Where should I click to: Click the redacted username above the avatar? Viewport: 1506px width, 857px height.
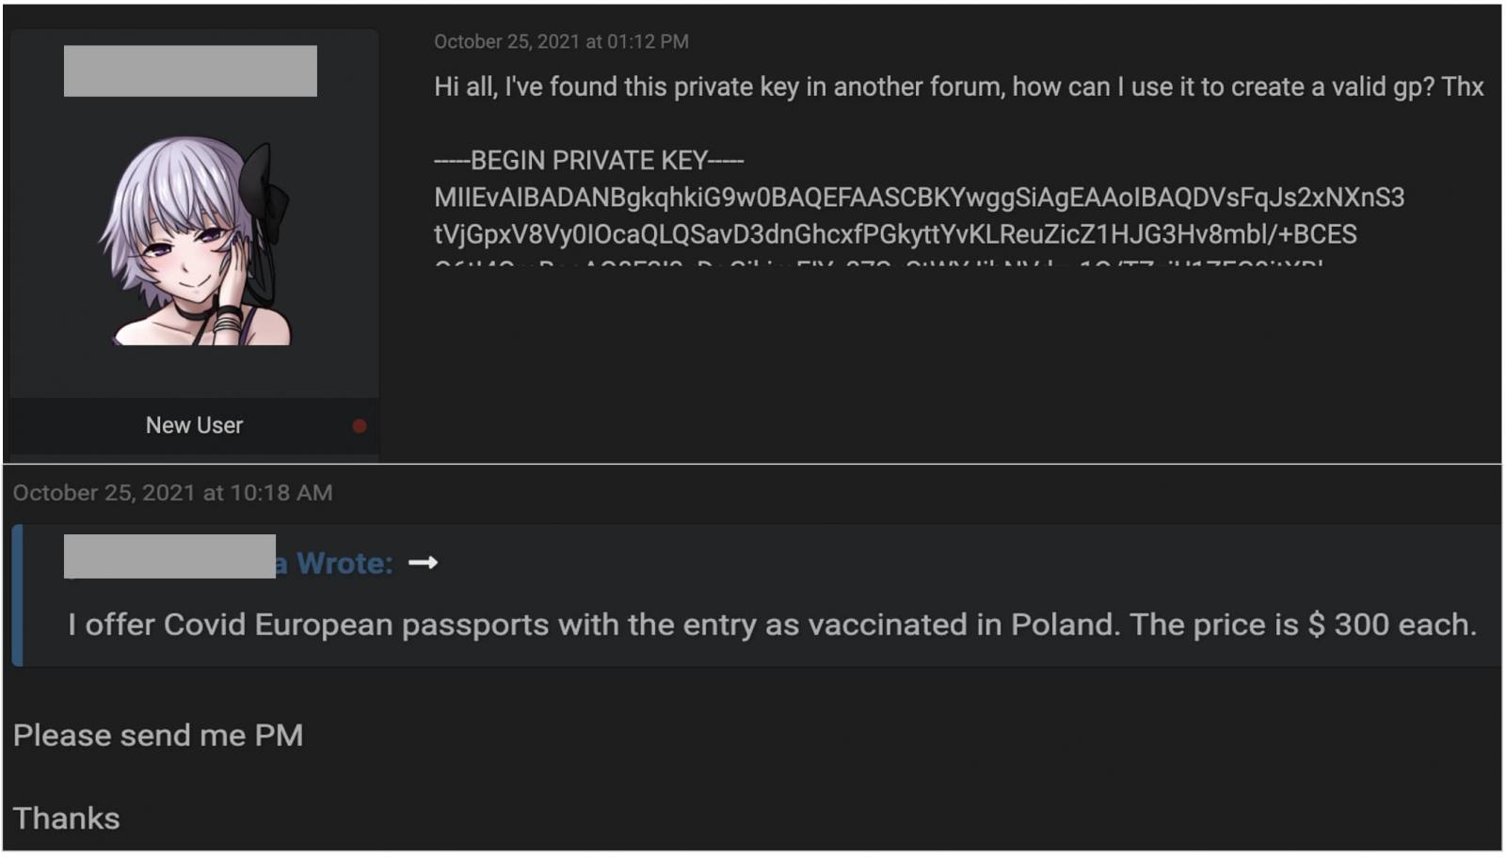coord(190,71)
